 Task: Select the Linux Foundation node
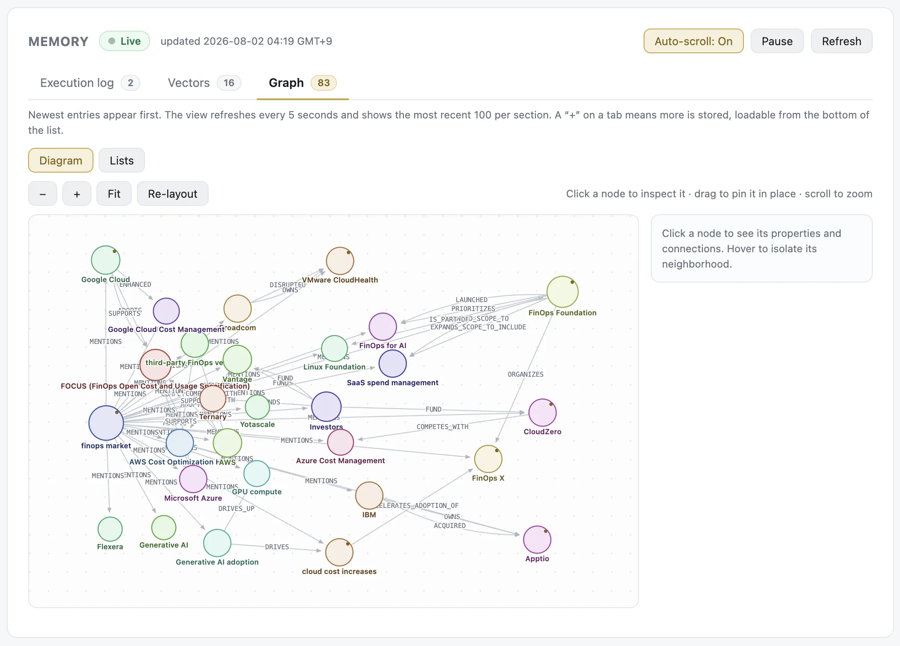tap(334, 349)
